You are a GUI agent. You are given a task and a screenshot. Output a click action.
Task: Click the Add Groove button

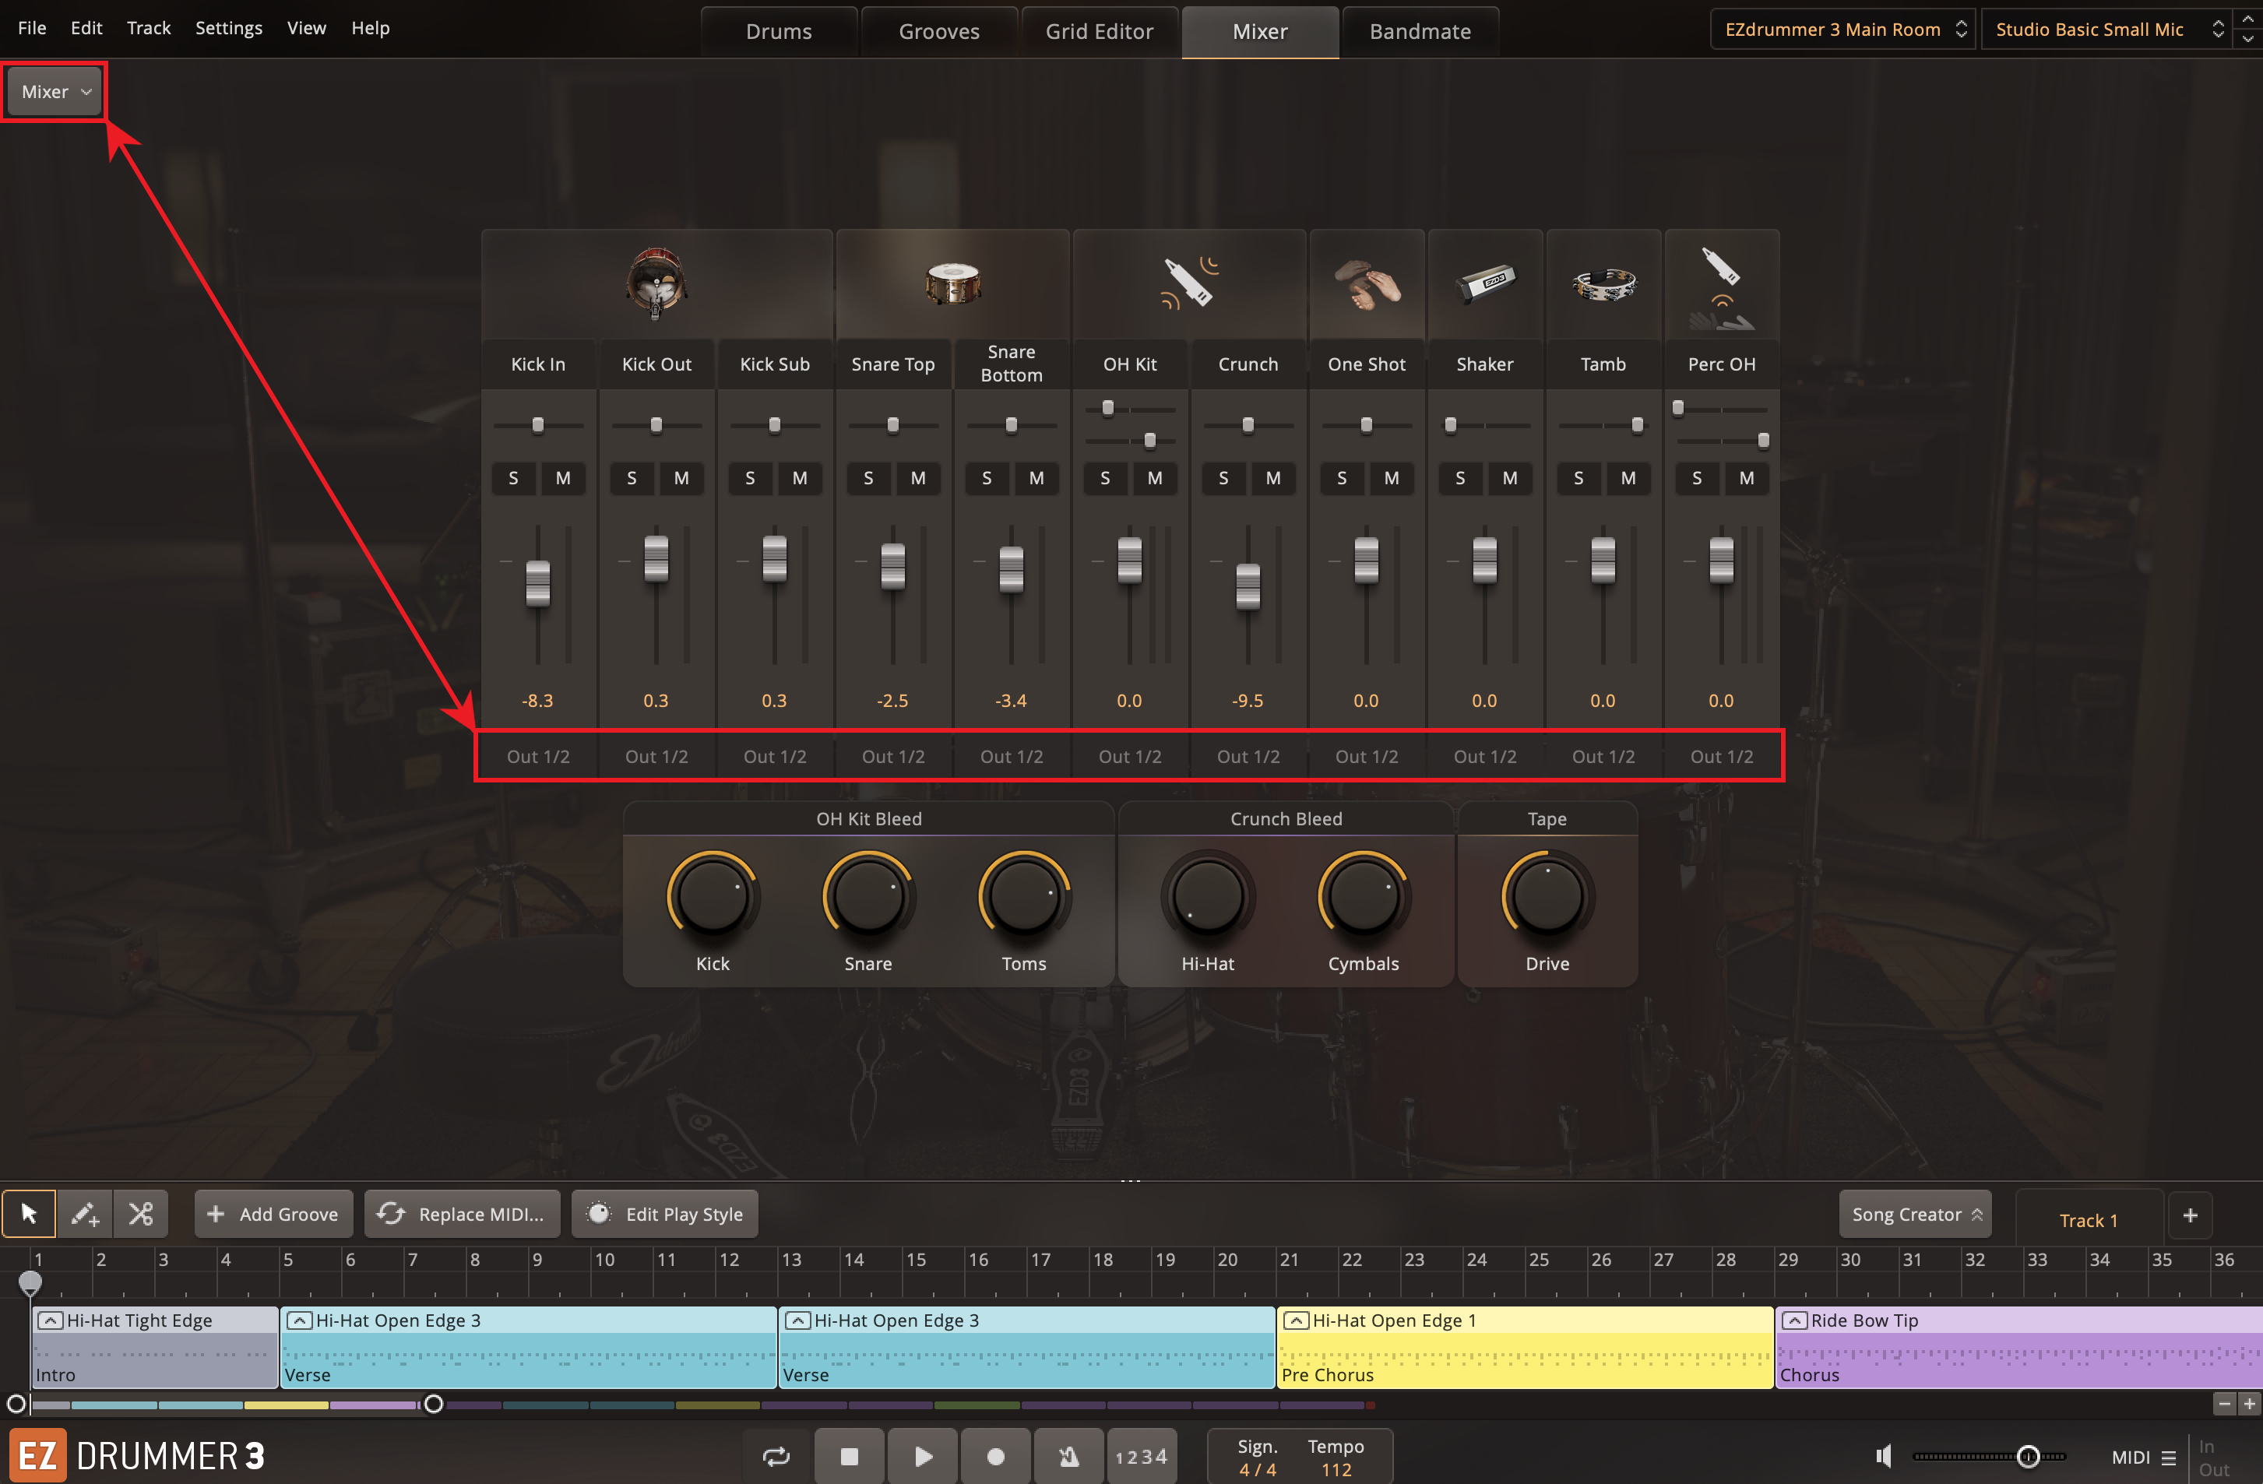(x=273, y=1214)
